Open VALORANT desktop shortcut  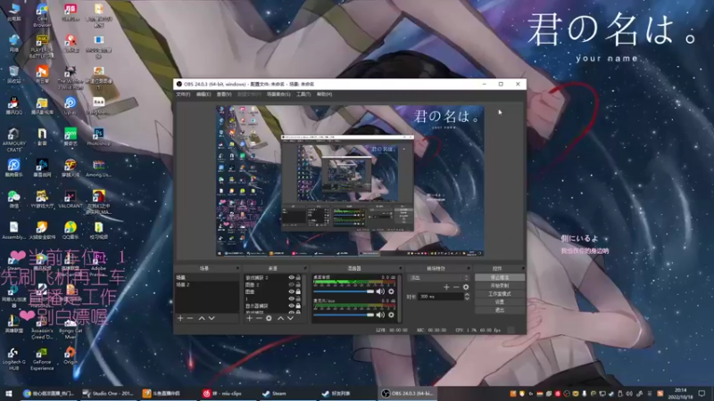(71, 199)
